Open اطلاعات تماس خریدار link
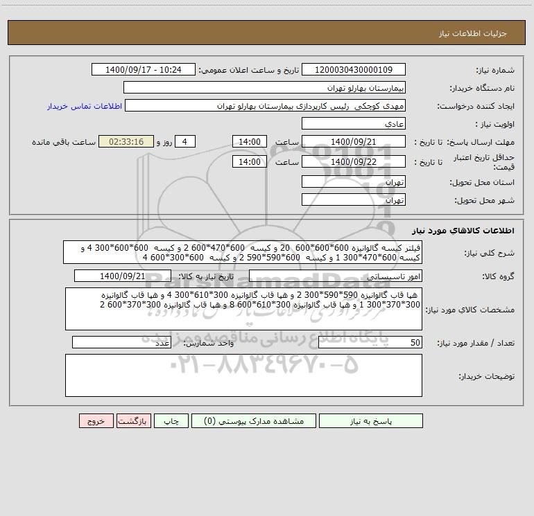 pos(85,106)
